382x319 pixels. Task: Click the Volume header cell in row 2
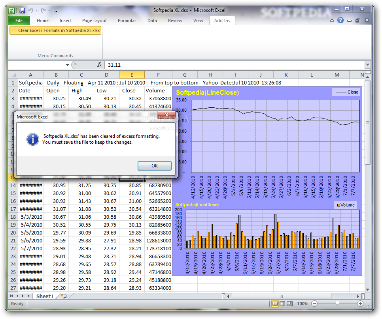click(x=158, y=91)
